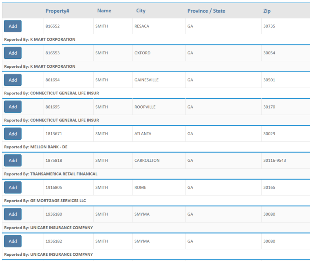This screenshot has height=261, width=313.
Task: Select property number 1813671 text
Action: [x=54, y=134]
